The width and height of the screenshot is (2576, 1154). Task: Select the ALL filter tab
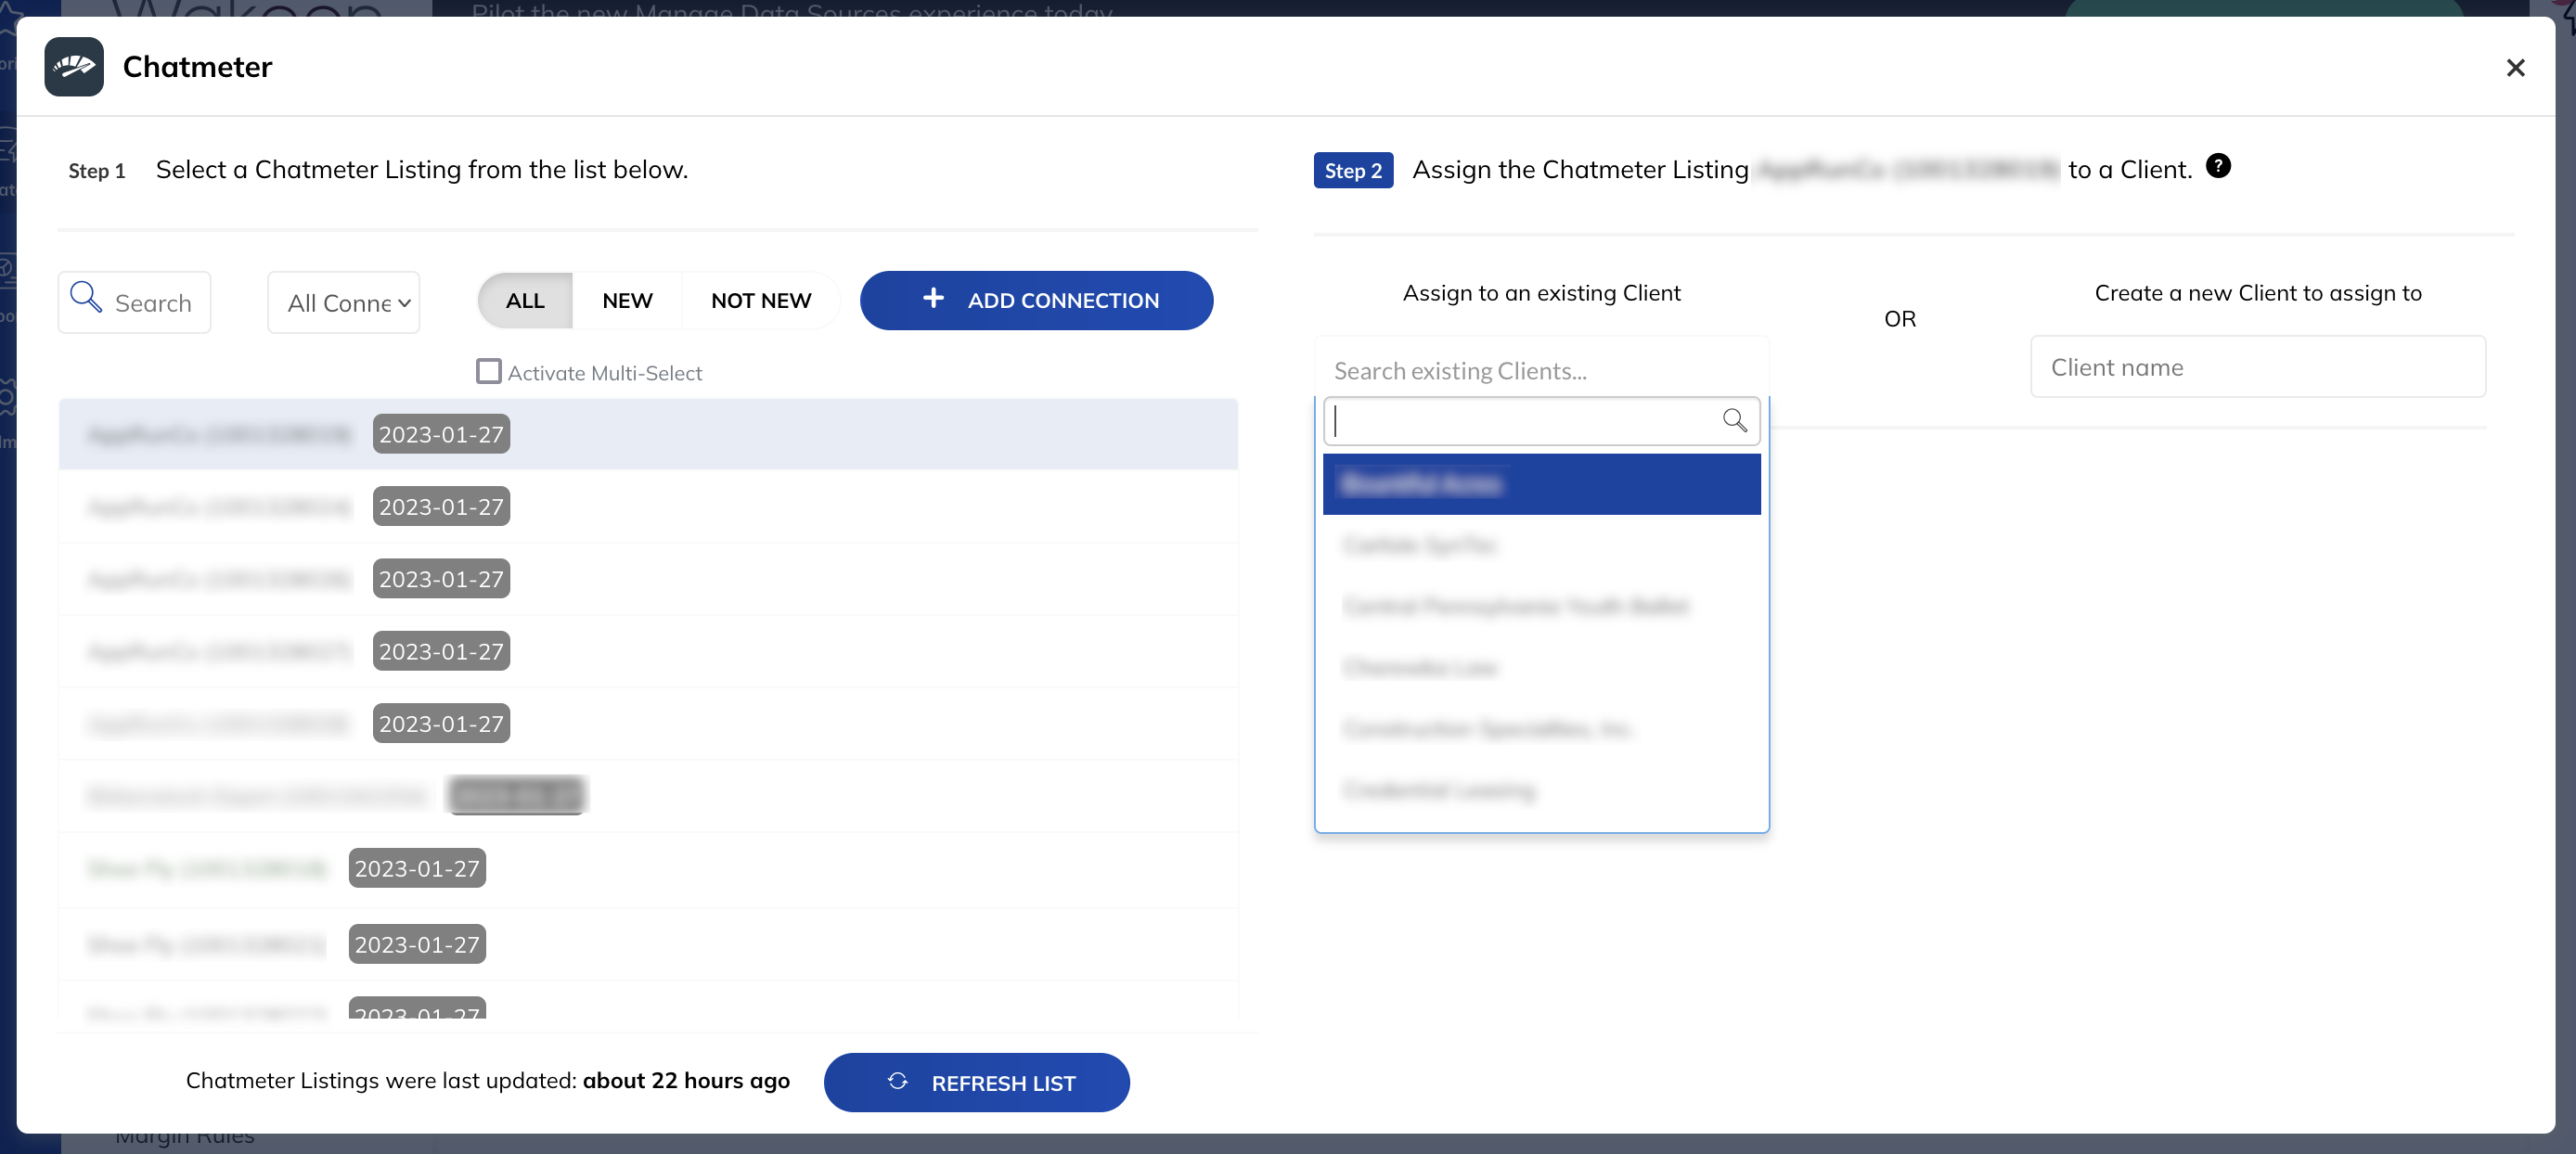525,300
